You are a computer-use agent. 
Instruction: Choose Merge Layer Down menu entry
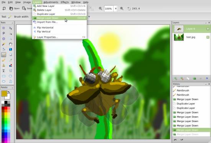point(59,18)
